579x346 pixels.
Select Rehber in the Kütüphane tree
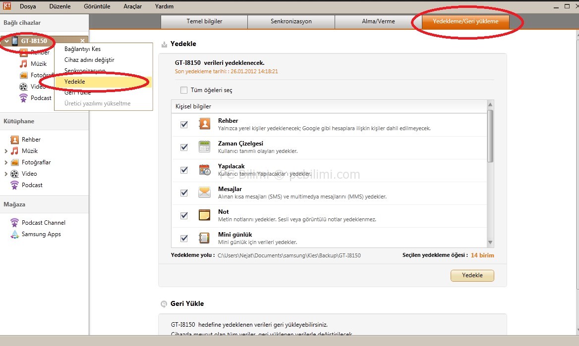tap(31, 140)
